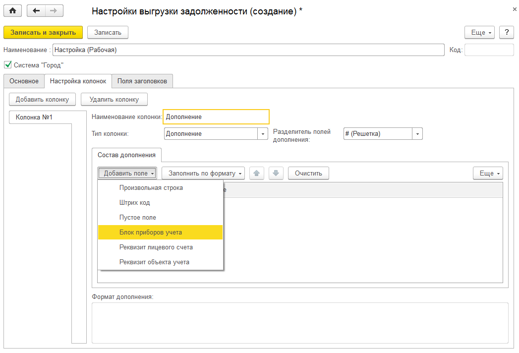Select Пустое поле menu item

point(161,218)
